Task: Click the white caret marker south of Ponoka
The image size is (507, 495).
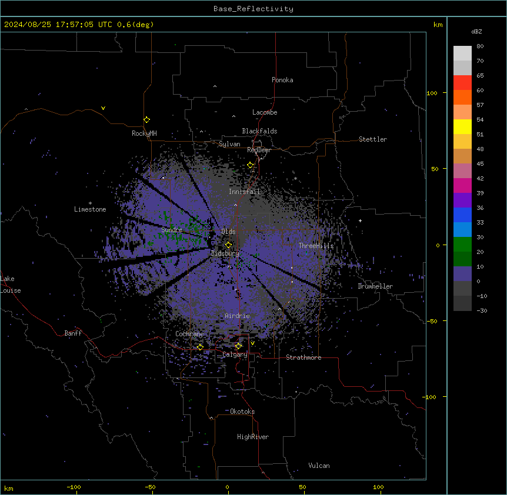Action: [x=215, y=86]
